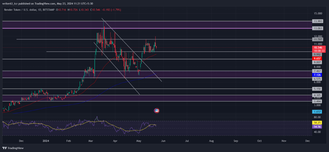Select the 9.007 price level label
329x152 pixels.
click(x=316, y=62)
